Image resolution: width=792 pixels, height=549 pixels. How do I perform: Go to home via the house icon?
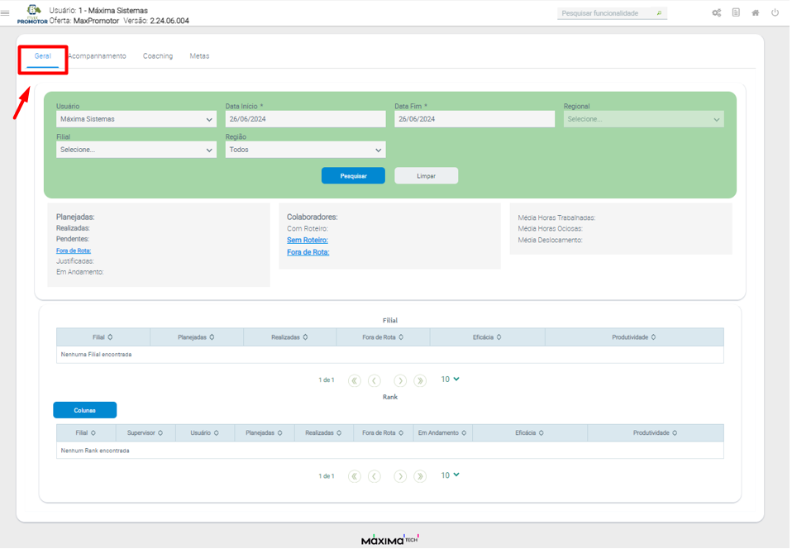point(755,13)
